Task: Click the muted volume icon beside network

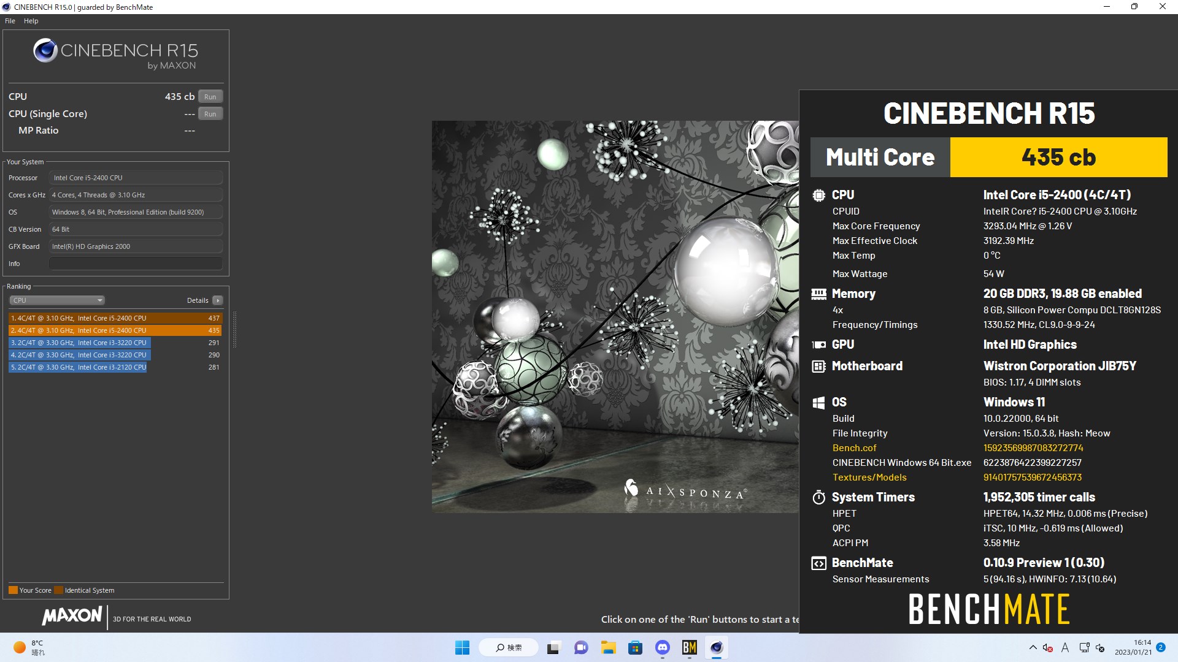Action: [x=1100, y=647]
